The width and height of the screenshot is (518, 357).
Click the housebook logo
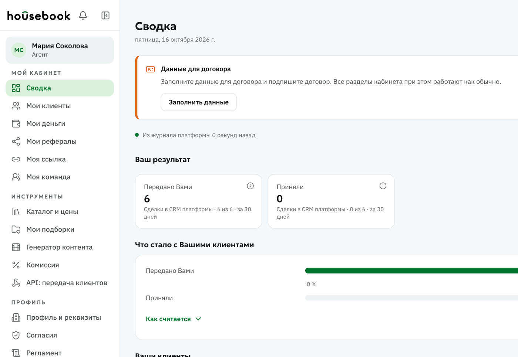click(x=38, y=16)
